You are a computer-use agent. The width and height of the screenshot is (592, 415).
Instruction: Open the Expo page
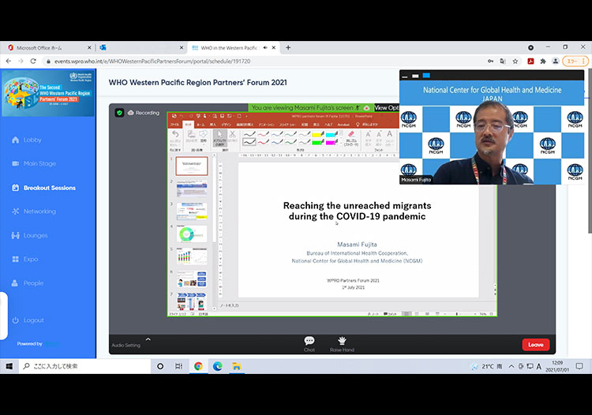[x=30, y=259]
